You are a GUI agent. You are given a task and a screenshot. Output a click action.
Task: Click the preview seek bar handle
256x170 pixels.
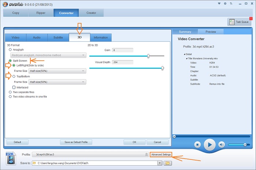coord(174,136)
